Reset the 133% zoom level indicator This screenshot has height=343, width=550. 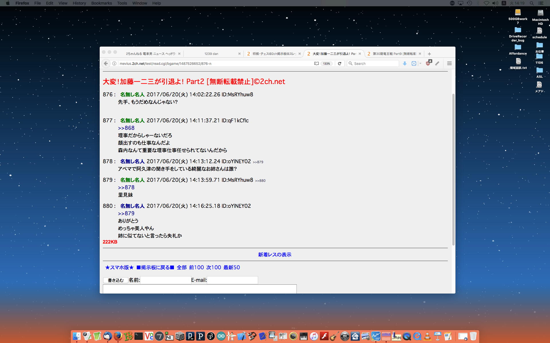327,63
